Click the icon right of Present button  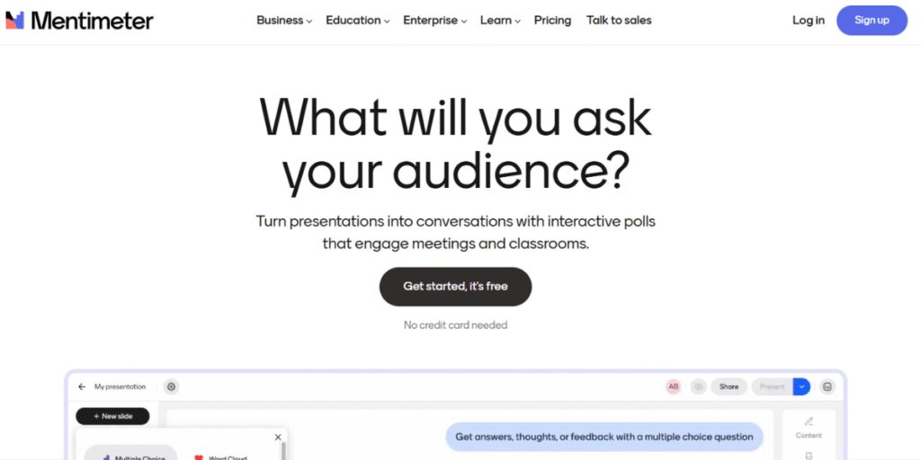[x=827, y=386]
